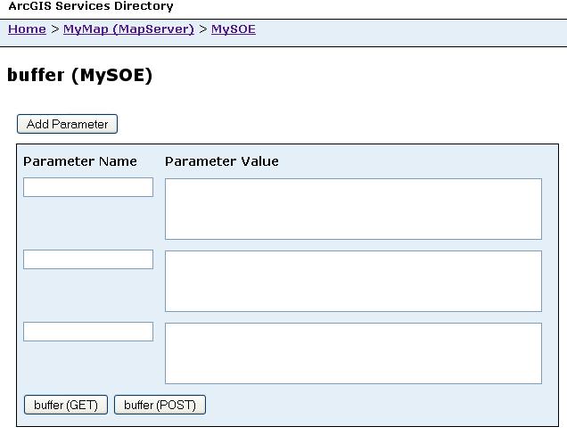Click into the first Parameter Value box

click(x=353, y=209)
